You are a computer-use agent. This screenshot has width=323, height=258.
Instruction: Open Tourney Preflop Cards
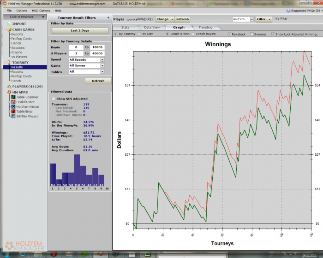point(21,76)
